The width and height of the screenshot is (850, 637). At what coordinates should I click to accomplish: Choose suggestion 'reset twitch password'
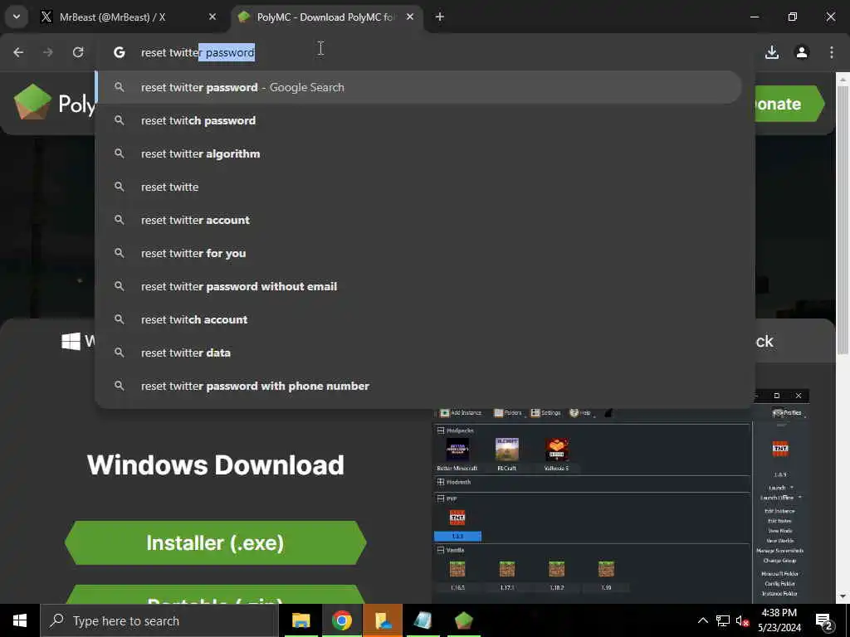pyautogui.click(x=418, y=120)
